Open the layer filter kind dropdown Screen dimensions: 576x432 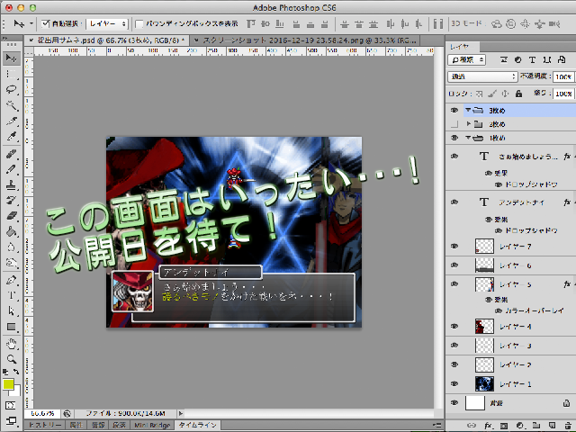point(466,60)
